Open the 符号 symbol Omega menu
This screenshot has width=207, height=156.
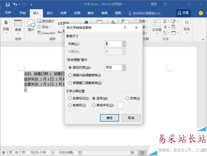coord(187,26)
